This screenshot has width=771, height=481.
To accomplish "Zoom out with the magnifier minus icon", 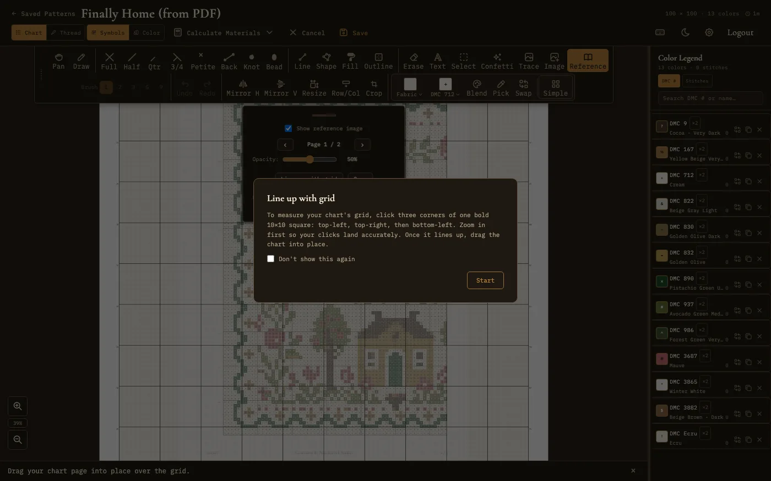I will tap(18, 440).
